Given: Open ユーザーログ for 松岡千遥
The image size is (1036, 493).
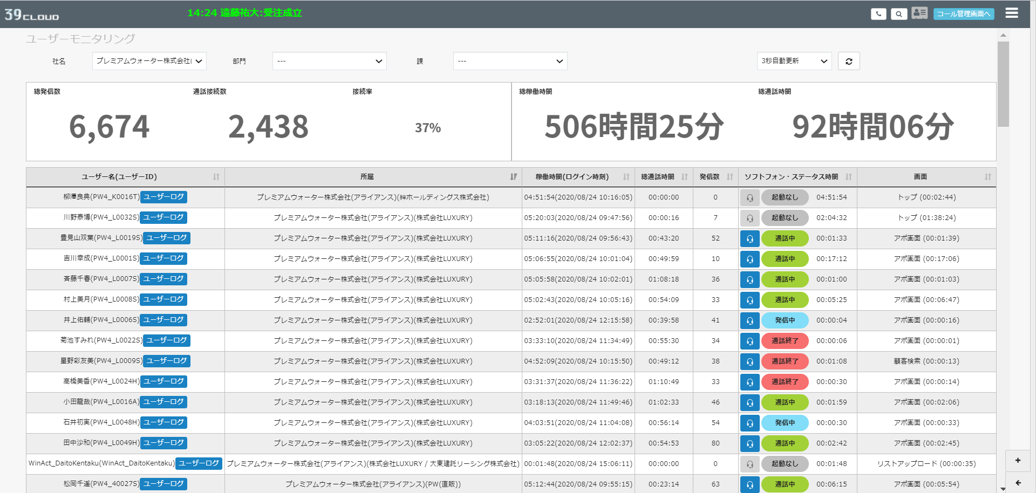Looking at the screenshot, I should pos(163,484).
